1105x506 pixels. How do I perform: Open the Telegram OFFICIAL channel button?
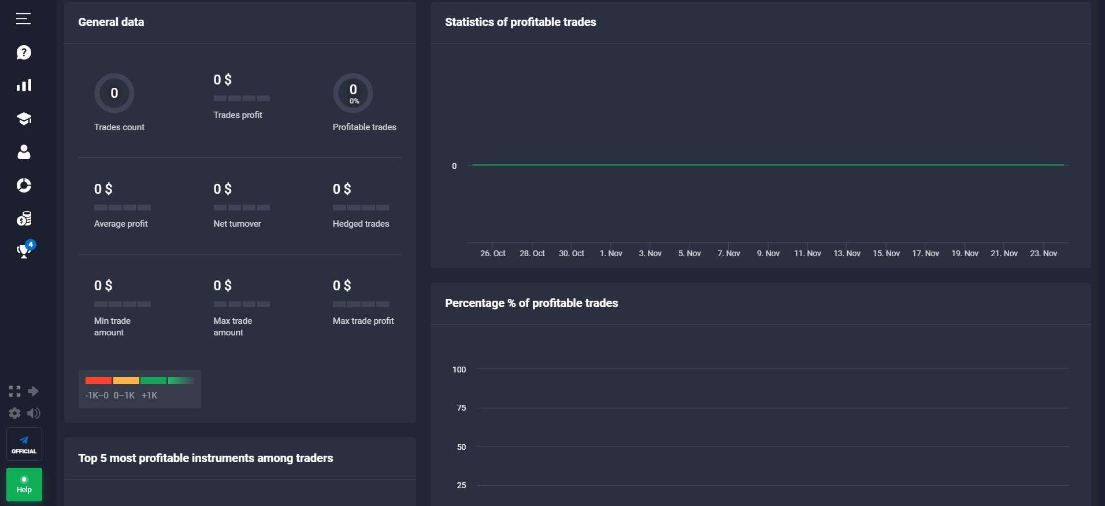click(x=24, y=444)
